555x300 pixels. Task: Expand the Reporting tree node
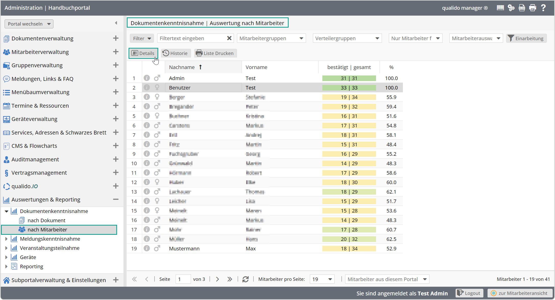[x=6, y=266]
